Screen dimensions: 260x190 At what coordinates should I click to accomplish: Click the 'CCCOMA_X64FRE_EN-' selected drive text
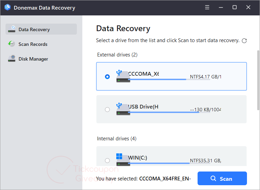click(165, 179)
